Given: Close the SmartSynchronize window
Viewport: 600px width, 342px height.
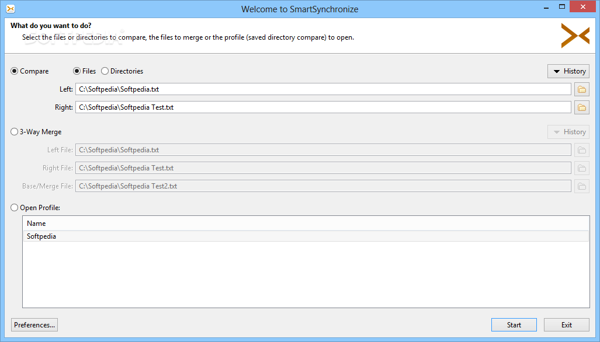Looking at the screenshot, I should [x=583, y=6].
